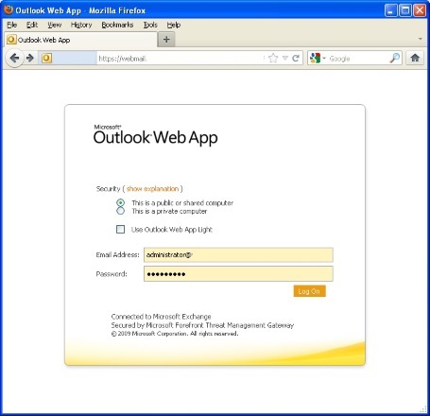Click 'Connected to Microsoft Exchange' text
430x416 pixels.
pos(161,317)
